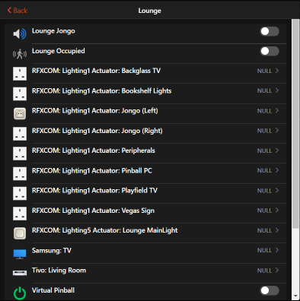The image size is (300, 301).
Task: Go Back to the previous screen
Action: click(x=18, y=11)
